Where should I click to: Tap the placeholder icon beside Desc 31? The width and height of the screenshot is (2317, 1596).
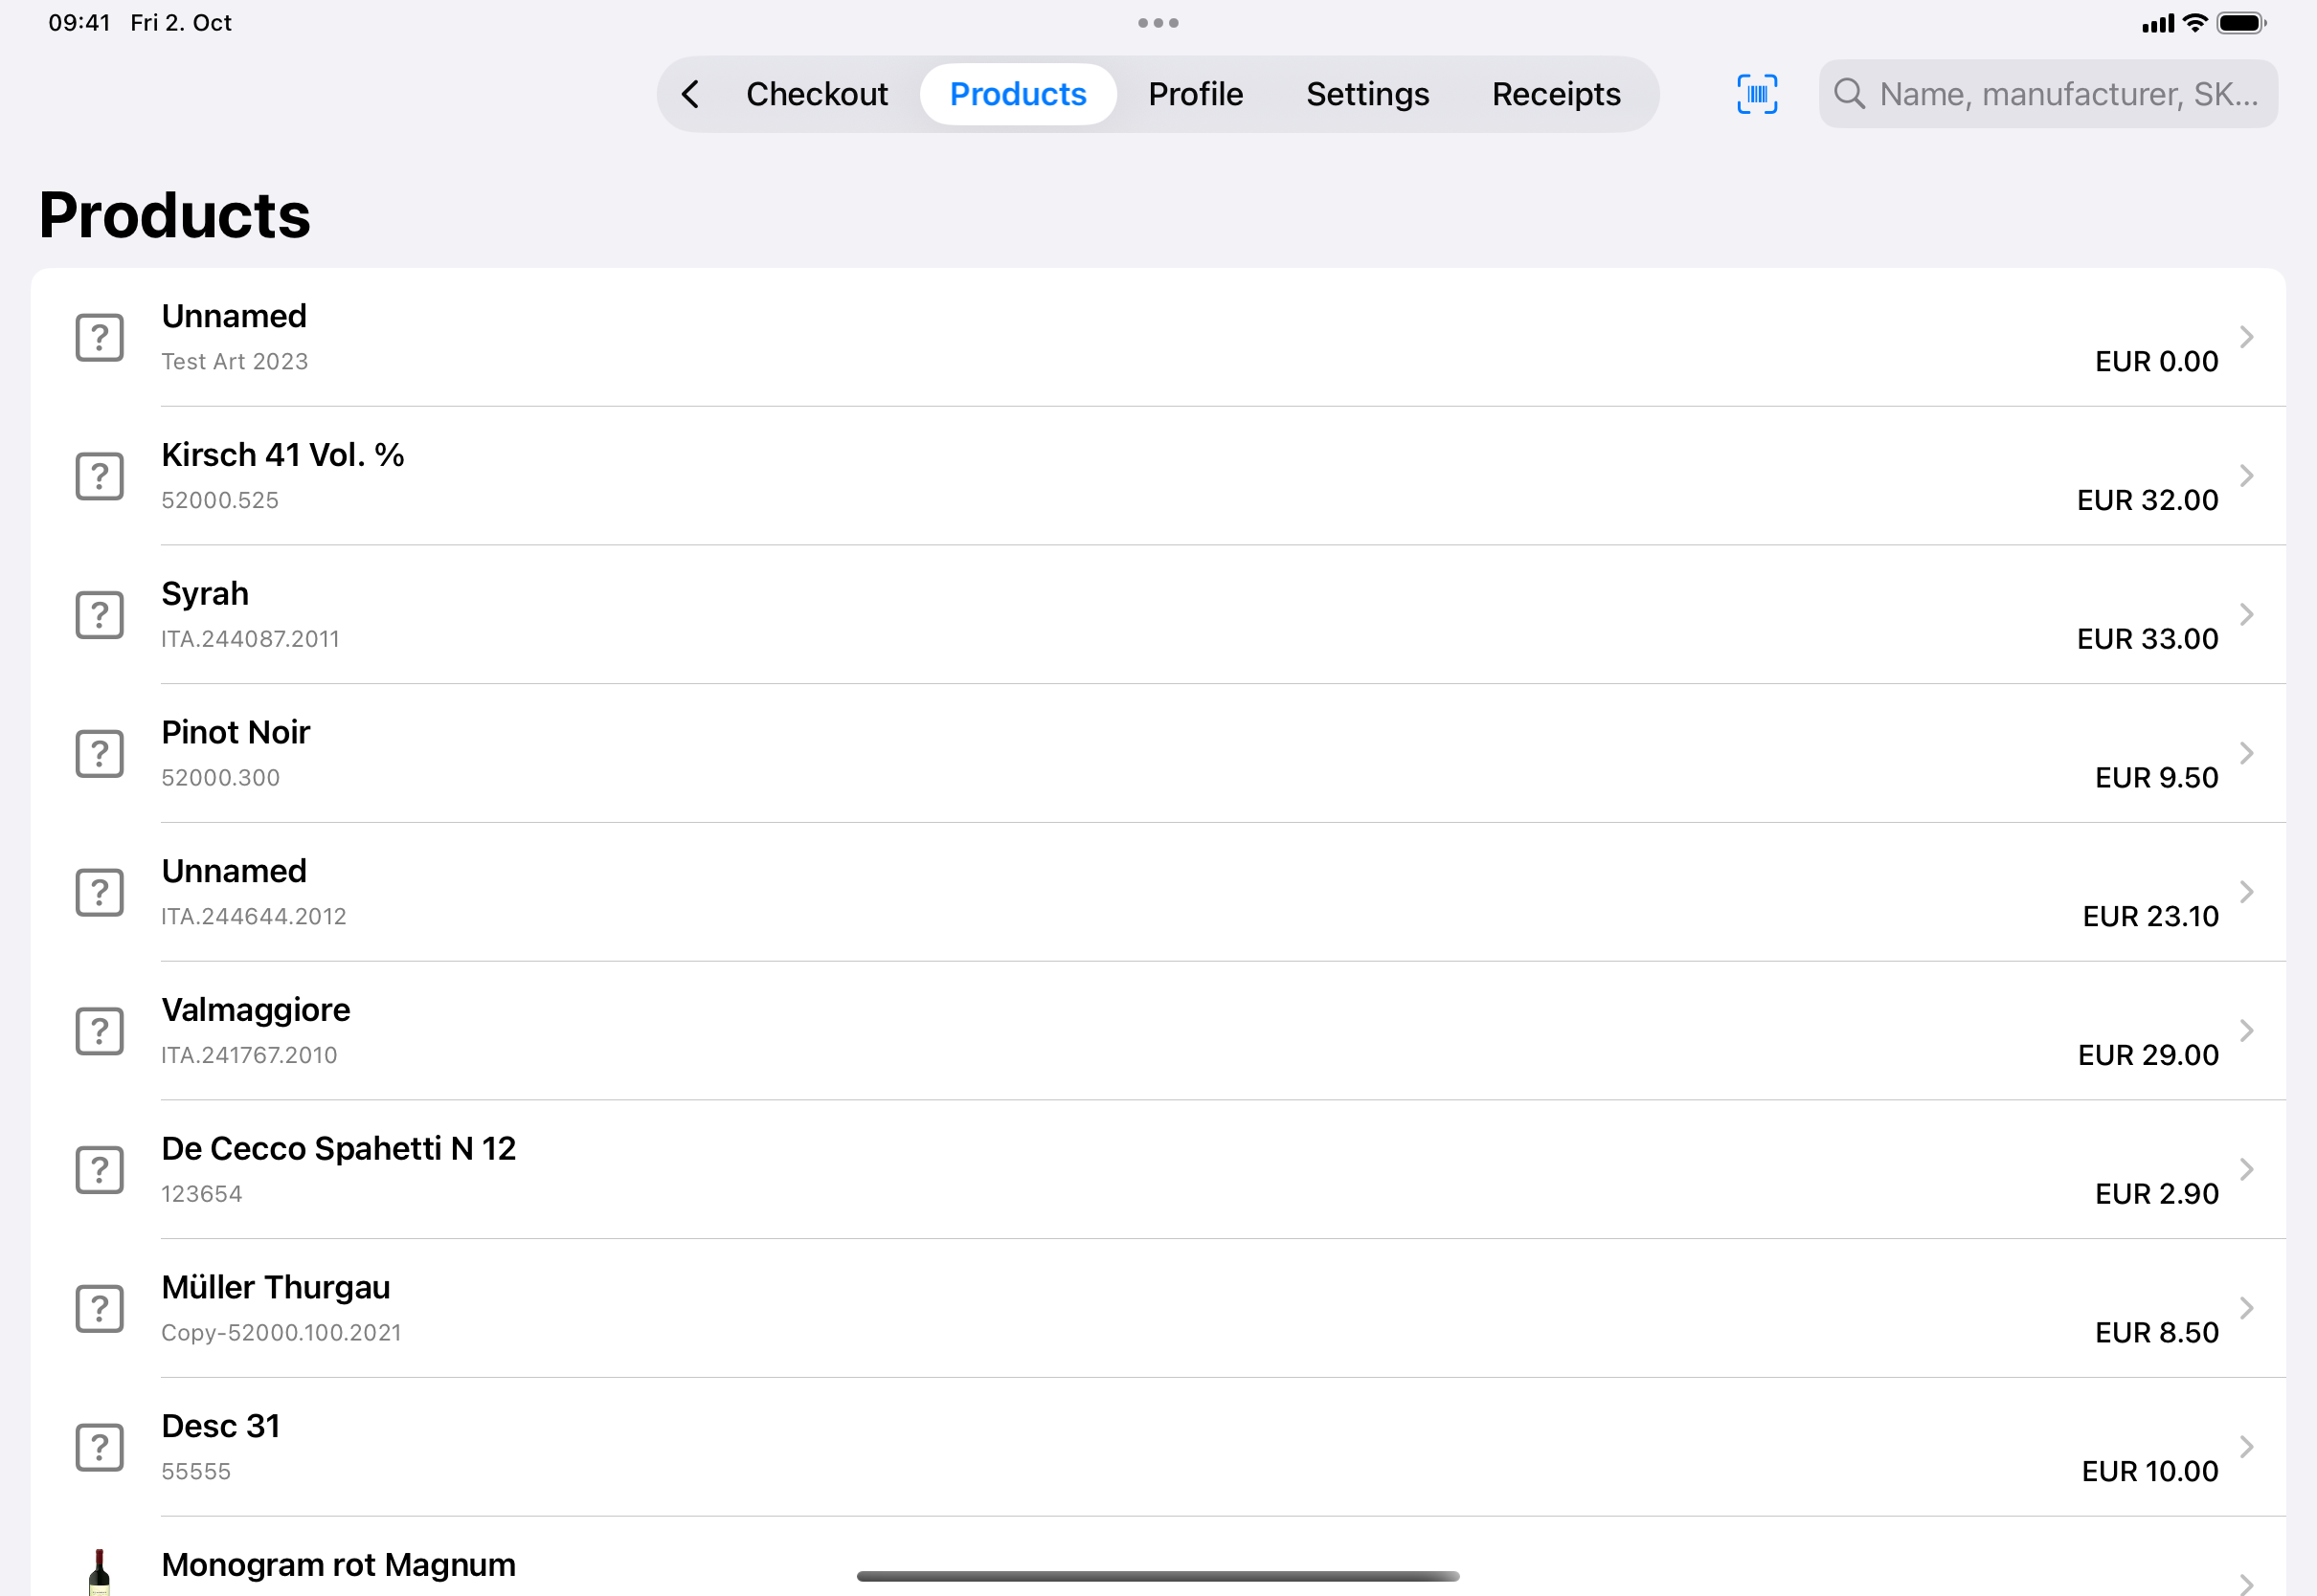pos(100,1448)
